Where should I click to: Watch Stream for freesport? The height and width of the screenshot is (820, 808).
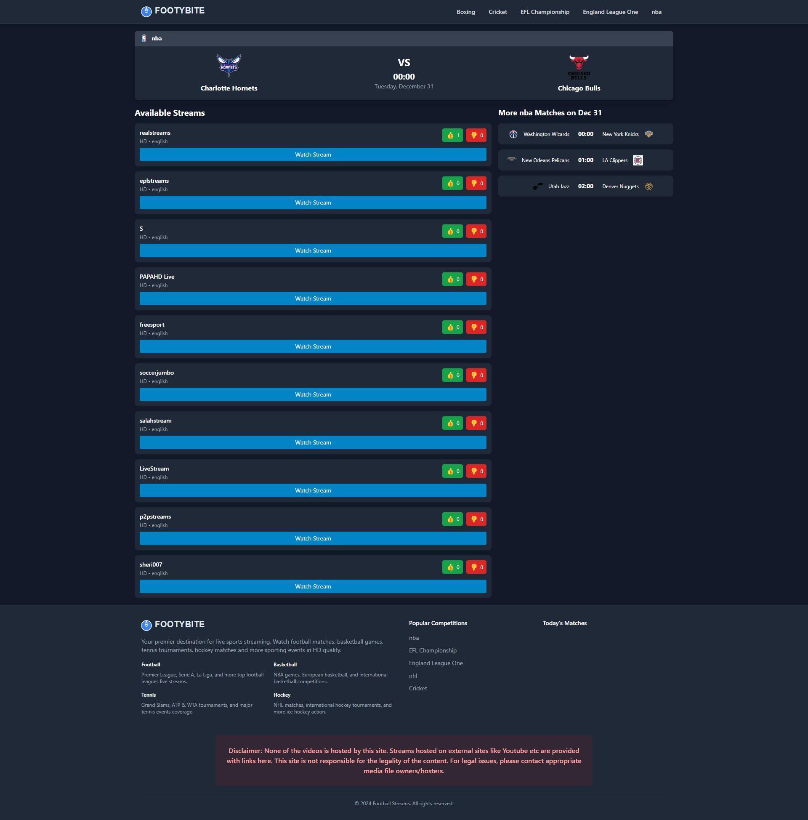[x=313, y=346]
